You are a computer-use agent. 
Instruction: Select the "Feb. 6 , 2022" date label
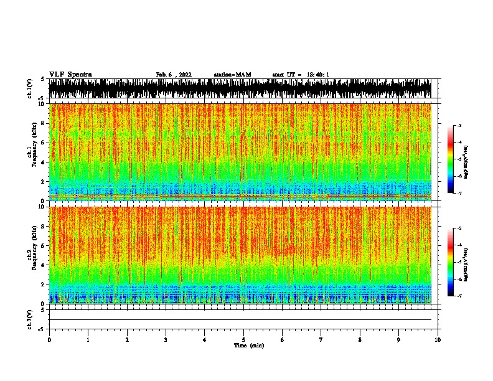174,75
